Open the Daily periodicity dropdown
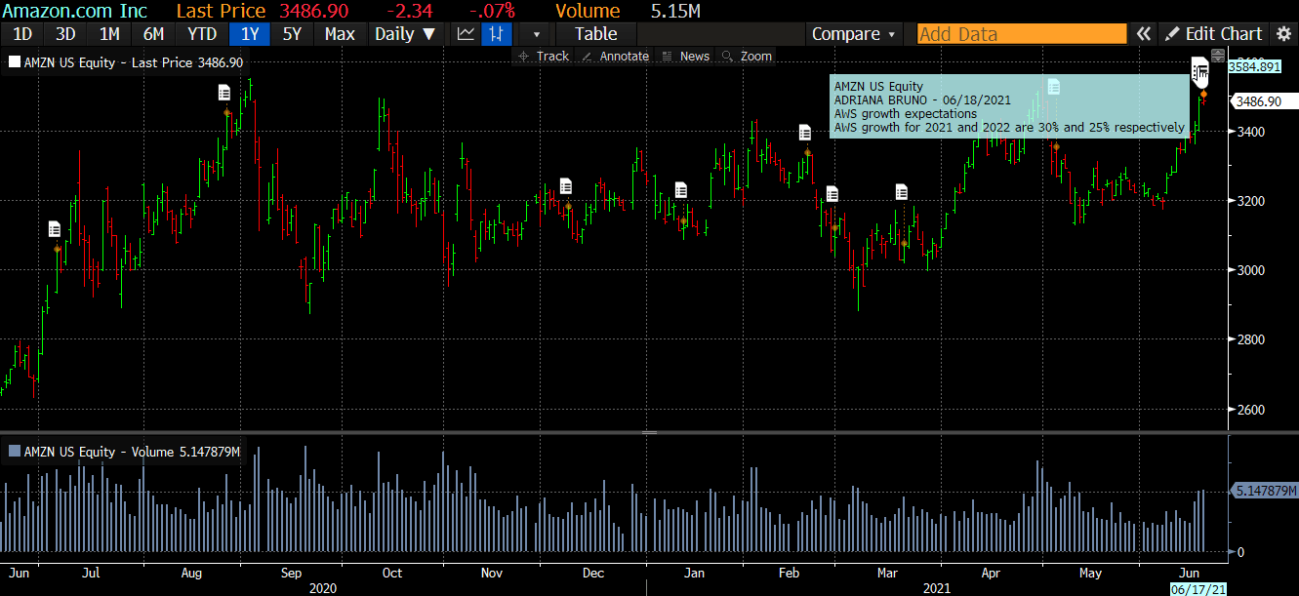 [x=406, y=34]
